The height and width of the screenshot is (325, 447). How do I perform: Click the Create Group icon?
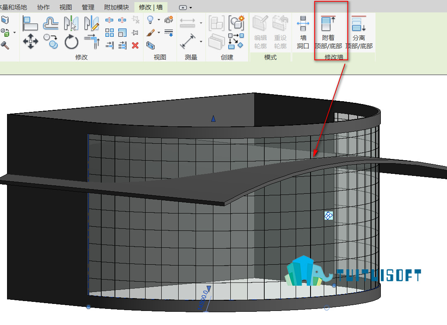coord(237,23)
